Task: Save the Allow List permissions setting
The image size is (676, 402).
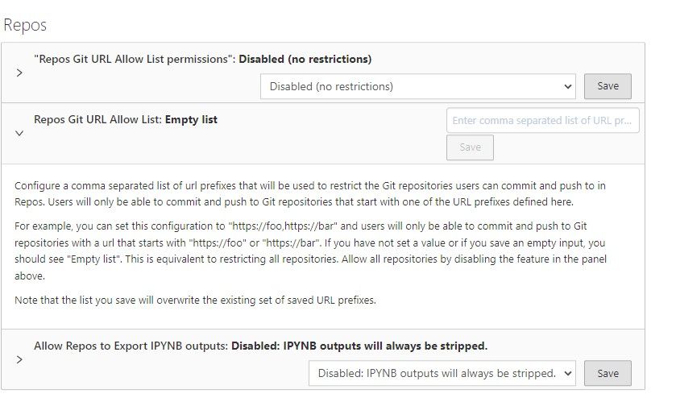Action: [608, 86]
